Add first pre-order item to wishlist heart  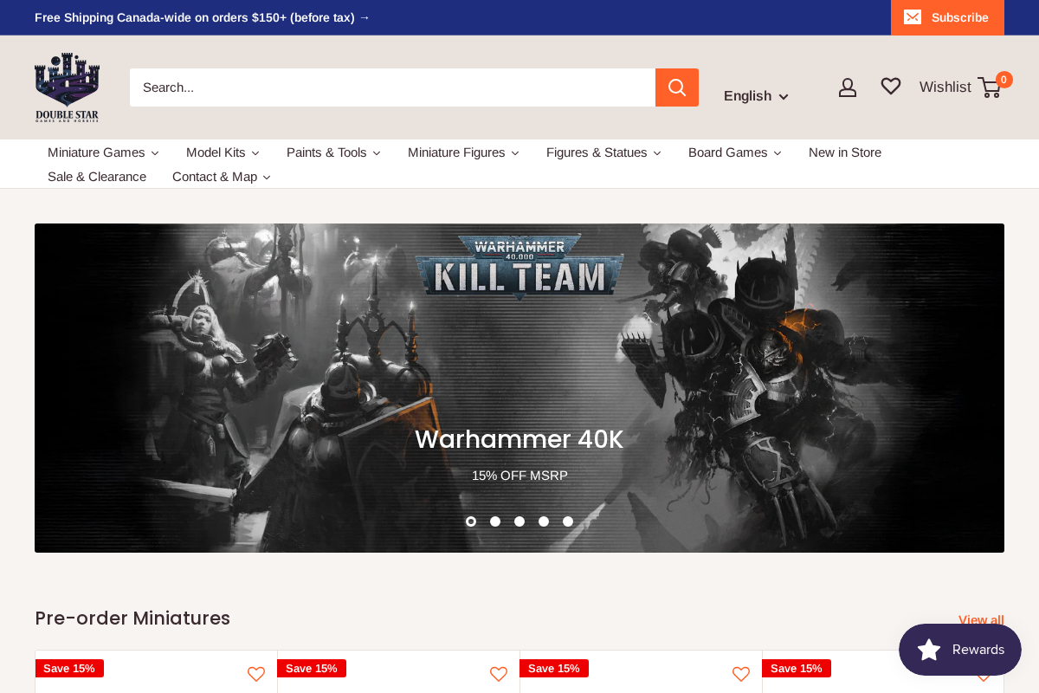(x=255, y=674)
